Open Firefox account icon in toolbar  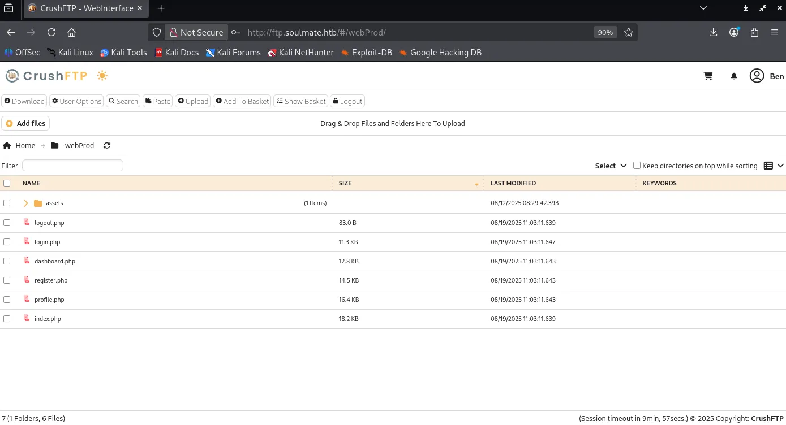[734, 32]
